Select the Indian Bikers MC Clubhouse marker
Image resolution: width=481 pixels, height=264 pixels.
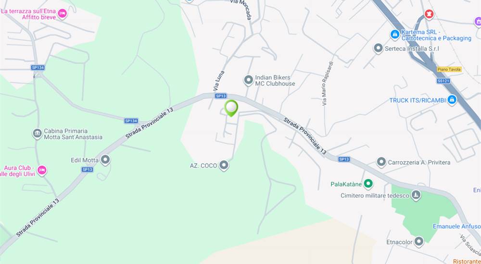[x=248, y=80]
